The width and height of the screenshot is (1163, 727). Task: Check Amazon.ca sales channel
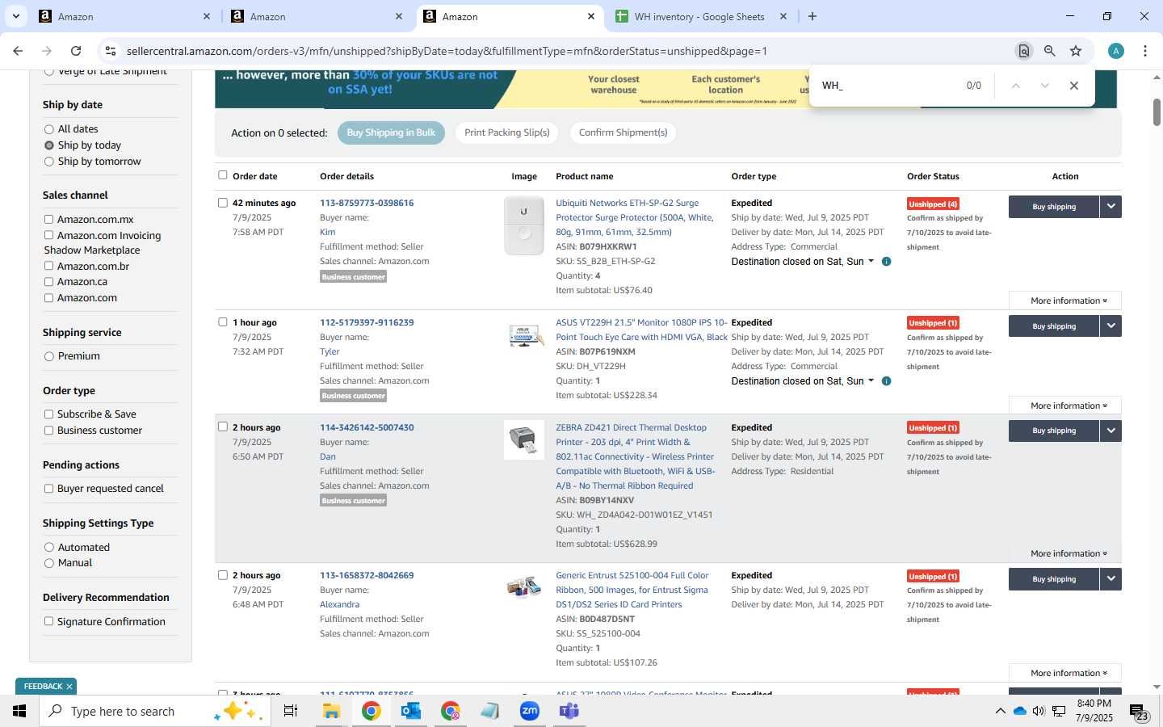coord(48,282)
